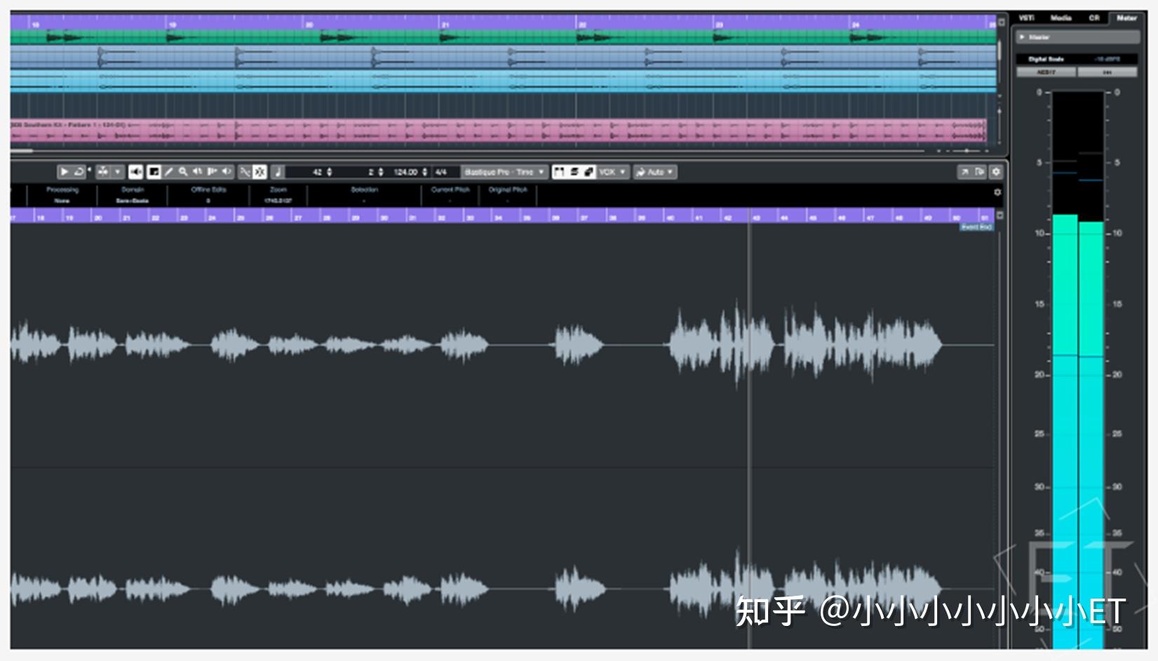This screenshot has height=661, width=1158.
Task: Select the Zoom magnifier tool
Action: [184, 171]
